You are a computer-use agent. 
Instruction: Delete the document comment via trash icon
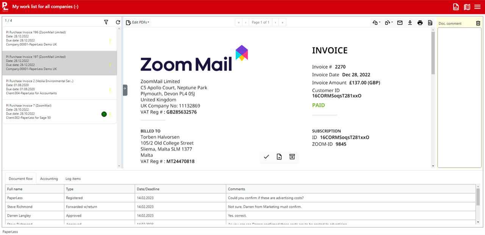[x=478, y=23]
